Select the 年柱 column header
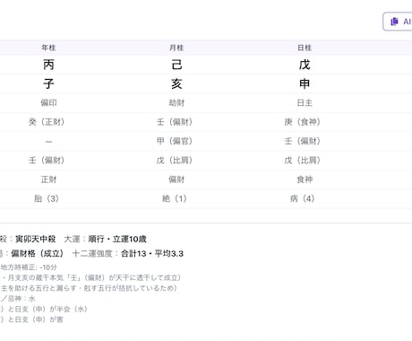The height and width of the screenshot is (341, 412). 48,48
